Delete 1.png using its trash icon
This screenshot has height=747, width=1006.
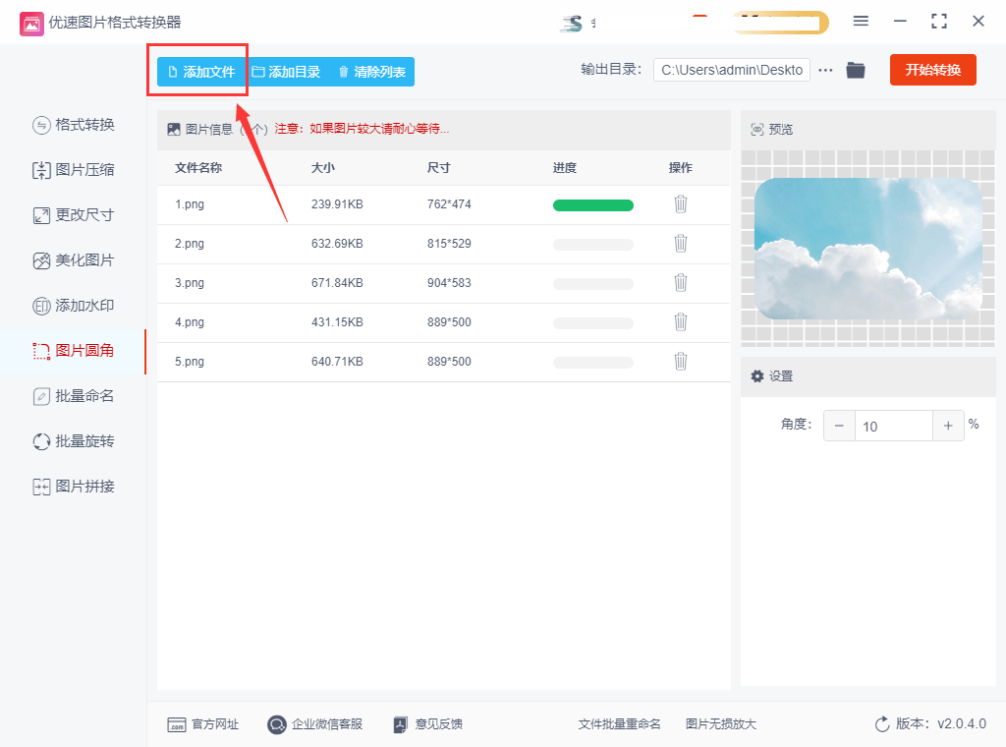[x=680, y=204]
